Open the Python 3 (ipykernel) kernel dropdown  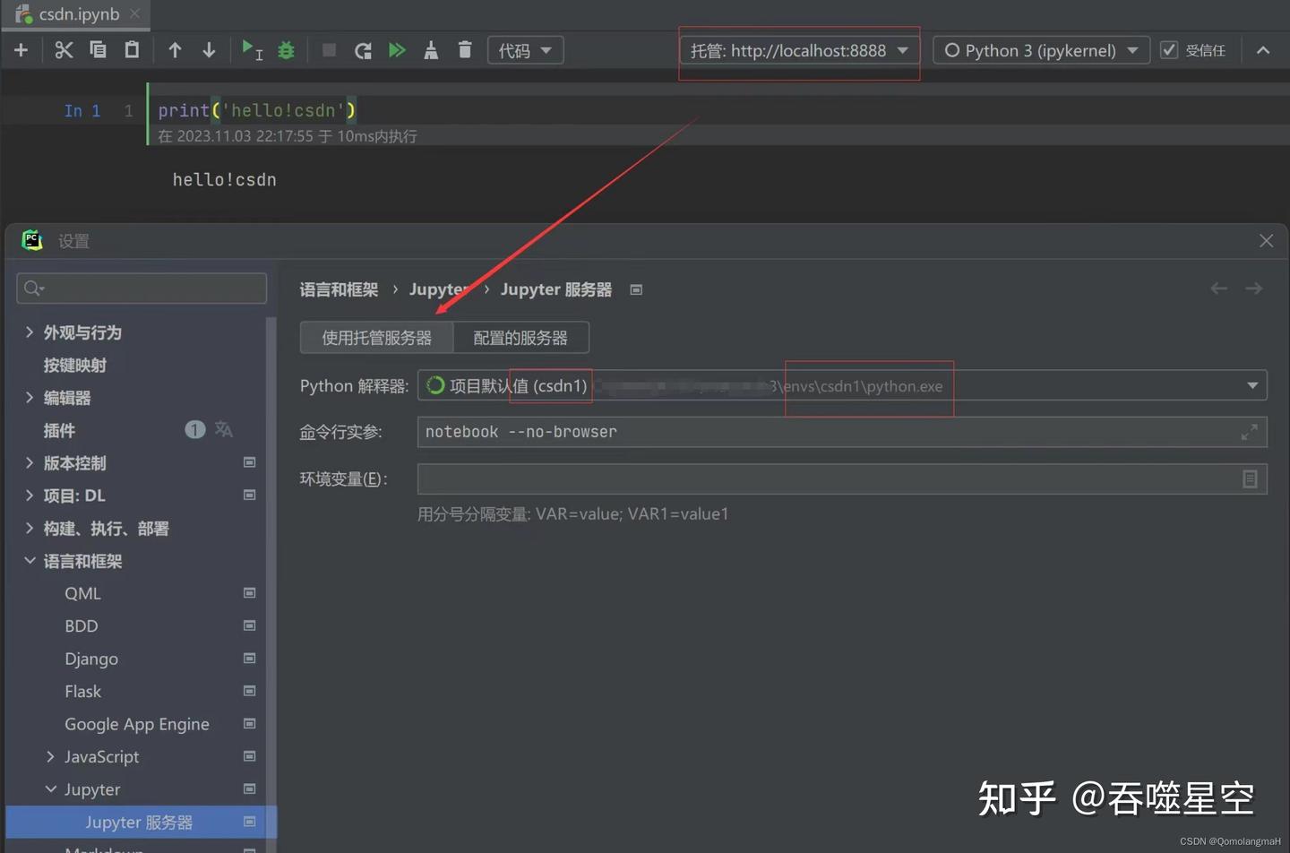tap(1039, 50)
